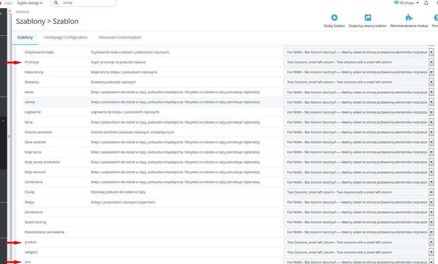The height and width of the screenshot is (264, 438).
Task: Open layout dropdown for Potwierdzenie zamówienia
Action: [x=359, y=232]
